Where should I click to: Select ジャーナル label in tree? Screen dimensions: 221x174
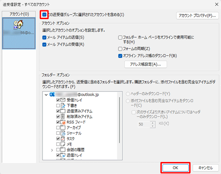coord(74,133)
